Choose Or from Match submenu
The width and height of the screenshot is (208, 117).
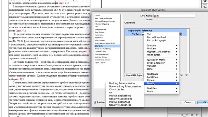(x=125, y=93)
